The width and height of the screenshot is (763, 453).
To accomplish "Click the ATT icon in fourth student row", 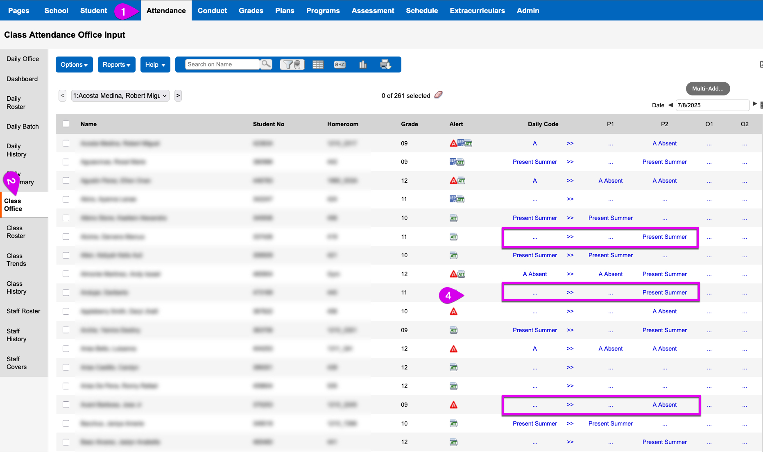I will (460, 200).
